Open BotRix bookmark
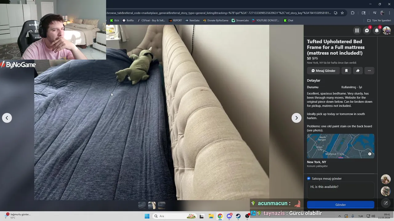 (128, 21)
